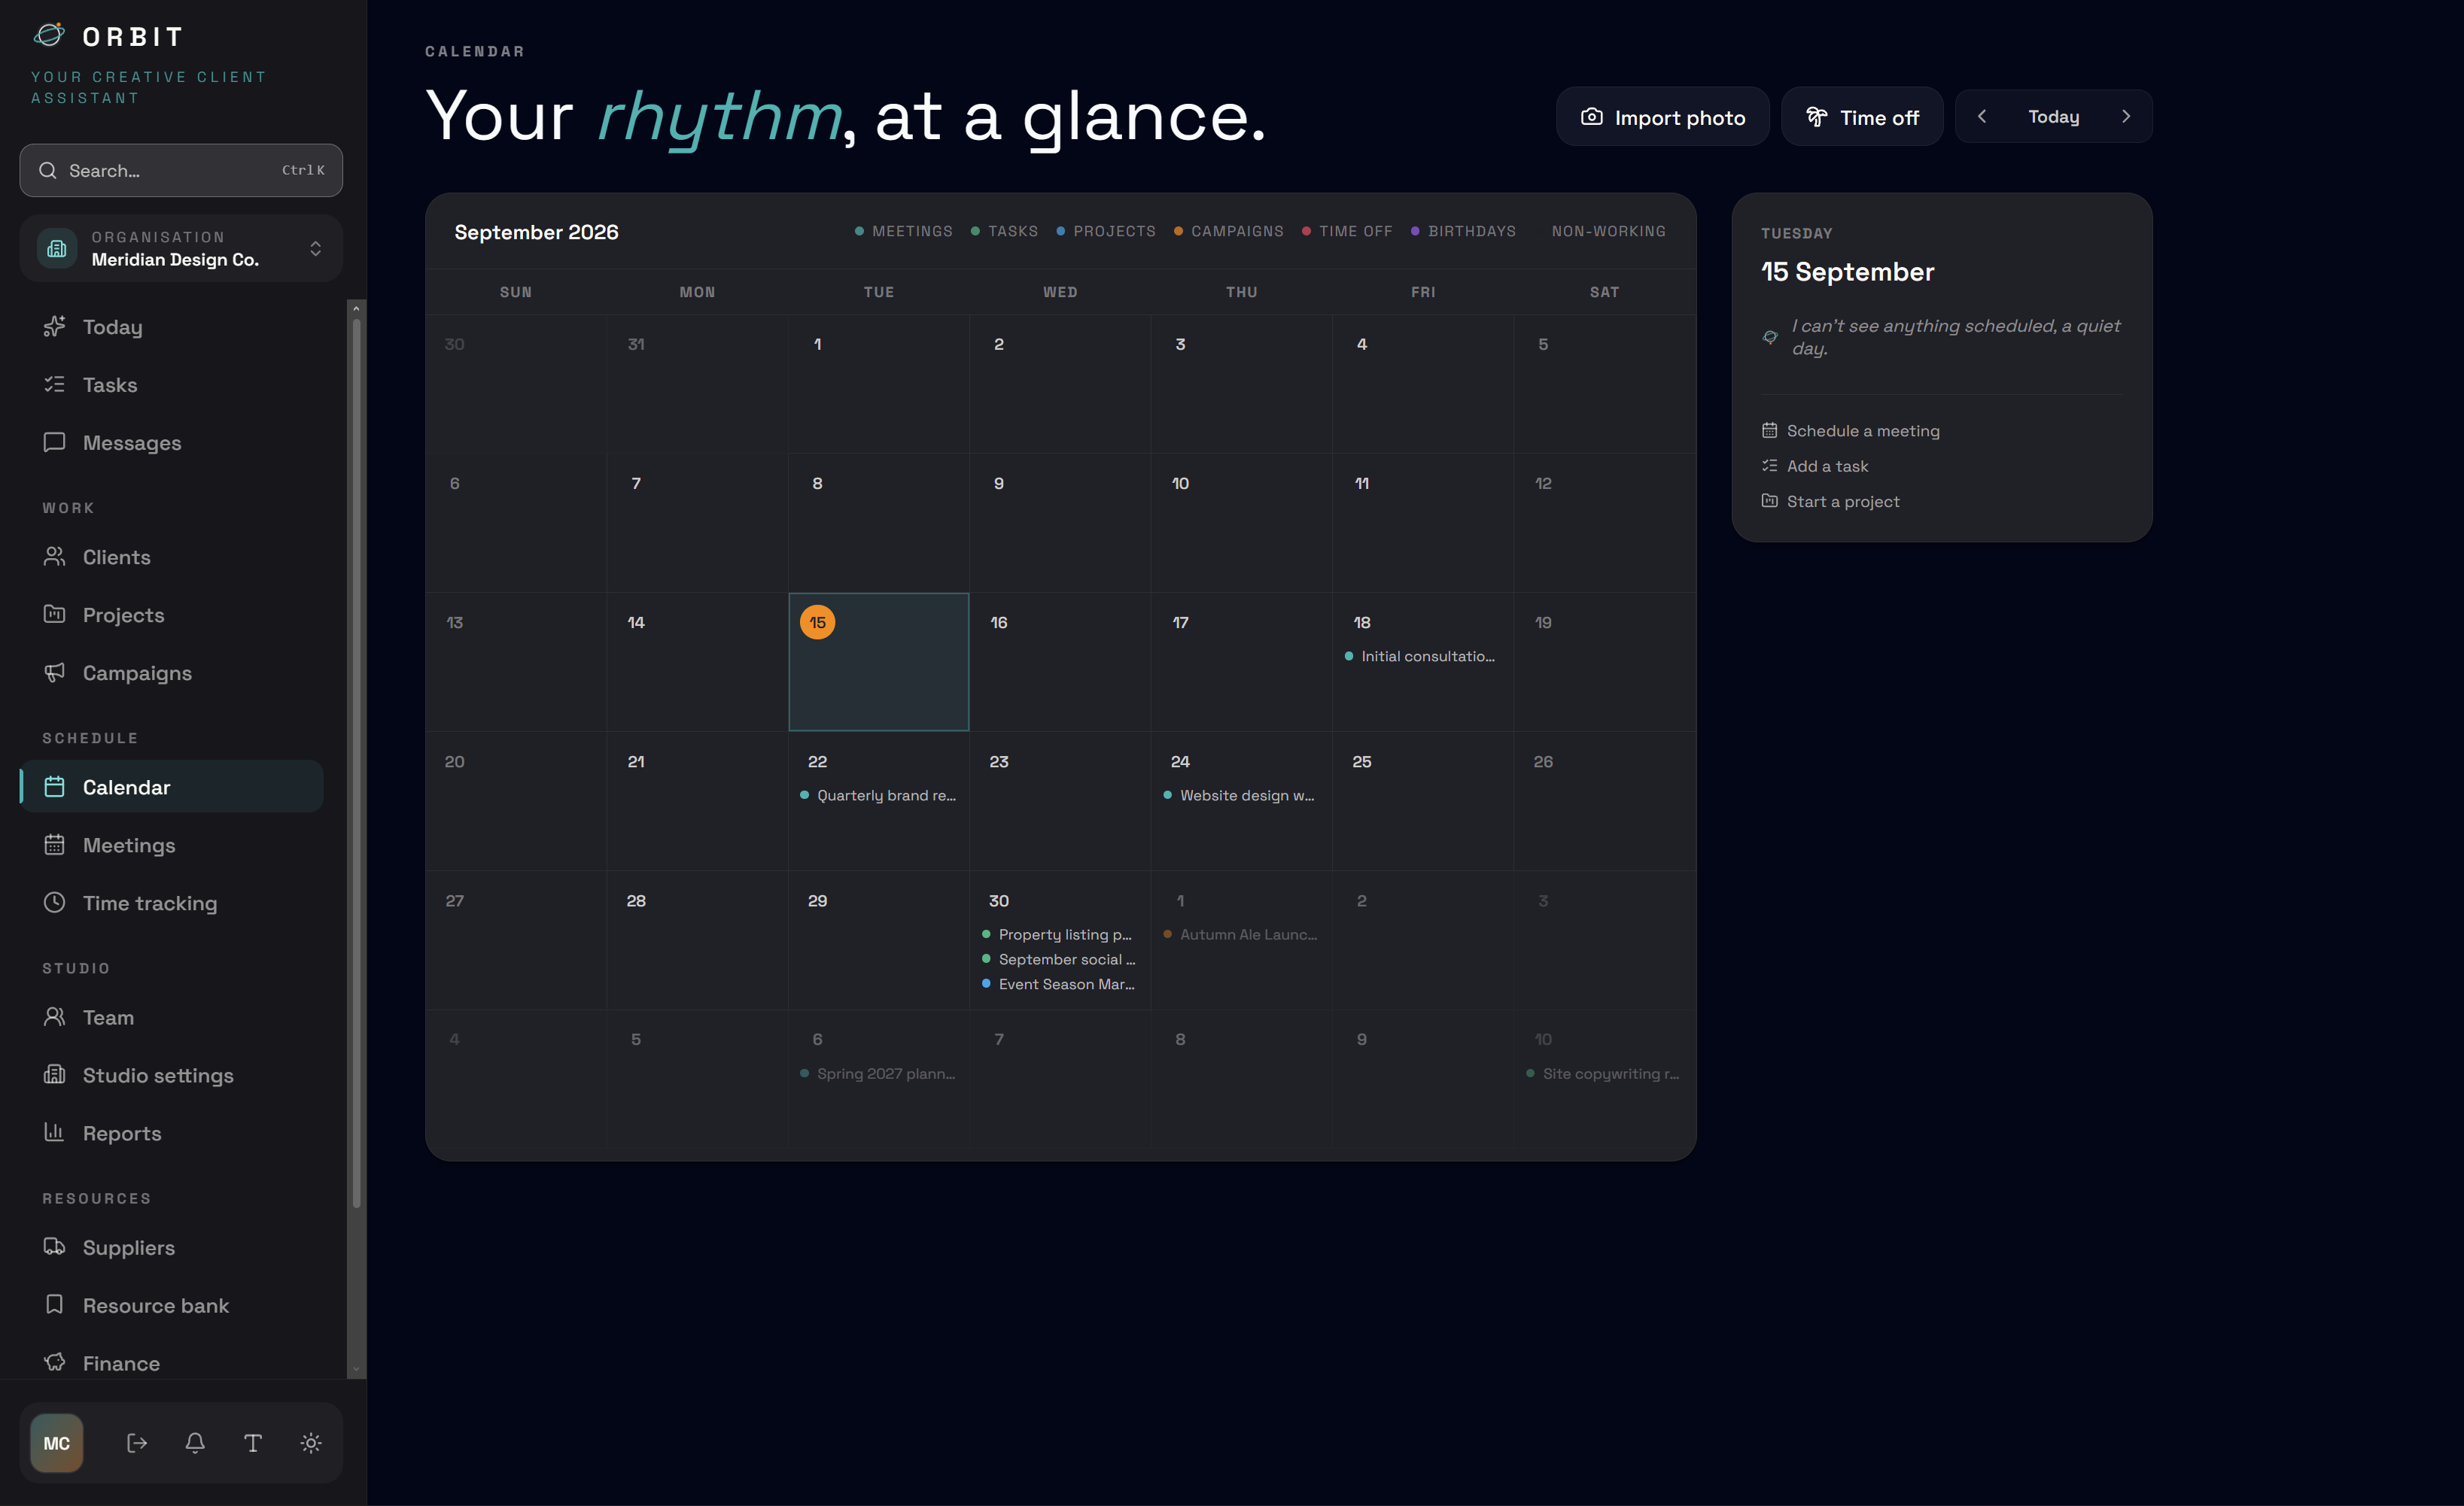Click the Orbit planet logo icon
The image size is (2464, 1506).
click(x=49, y=36)
